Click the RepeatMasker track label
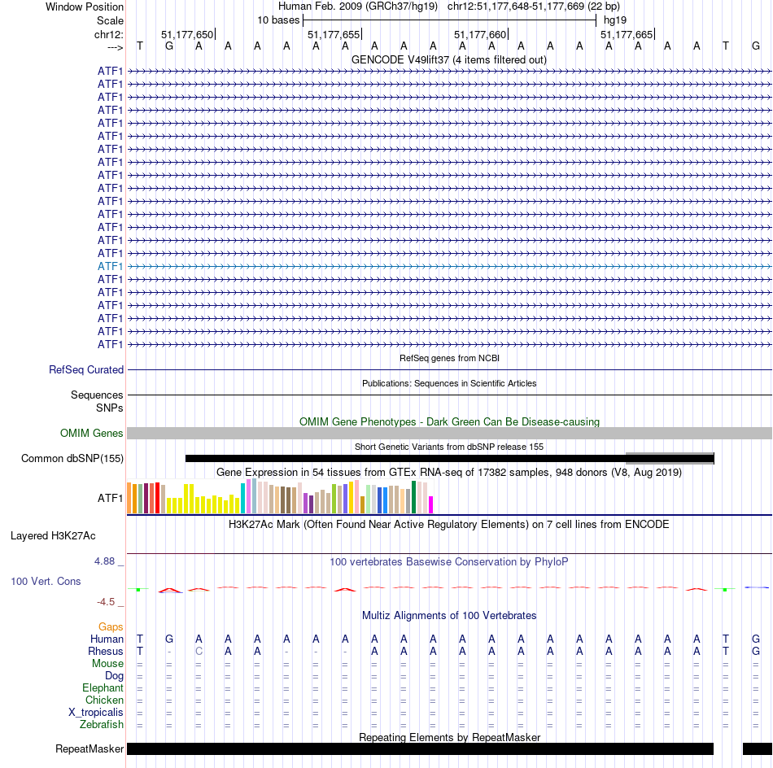This screenshot has width=773, height=768. pyautogui.click(x=90, y=749)
